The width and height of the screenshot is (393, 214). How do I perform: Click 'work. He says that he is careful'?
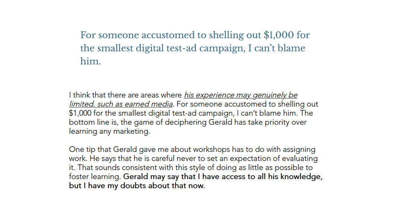point(121,159)
